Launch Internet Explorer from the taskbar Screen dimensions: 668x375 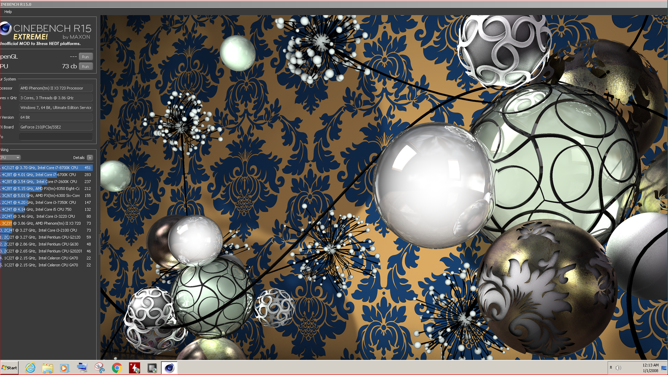pos(30,368)
